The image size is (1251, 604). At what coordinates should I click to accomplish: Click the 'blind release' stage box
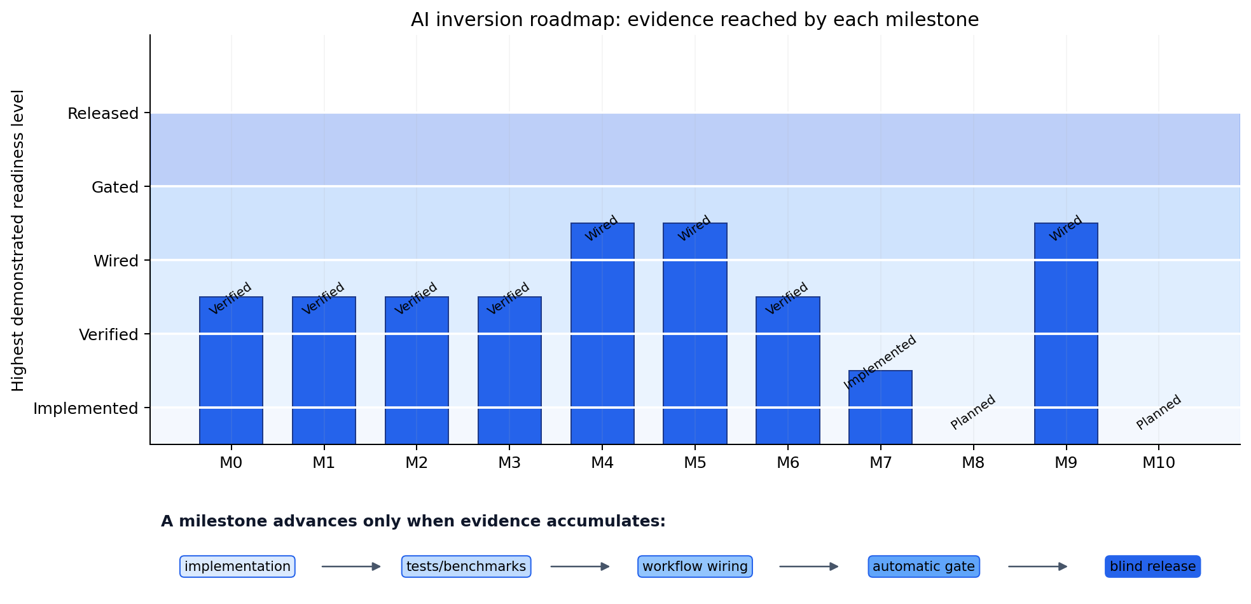click(1153, 566)
